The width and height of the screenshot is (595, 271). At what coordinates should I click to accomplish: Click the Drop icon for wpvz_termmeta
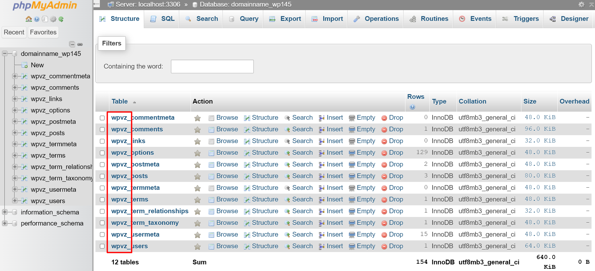384,188
